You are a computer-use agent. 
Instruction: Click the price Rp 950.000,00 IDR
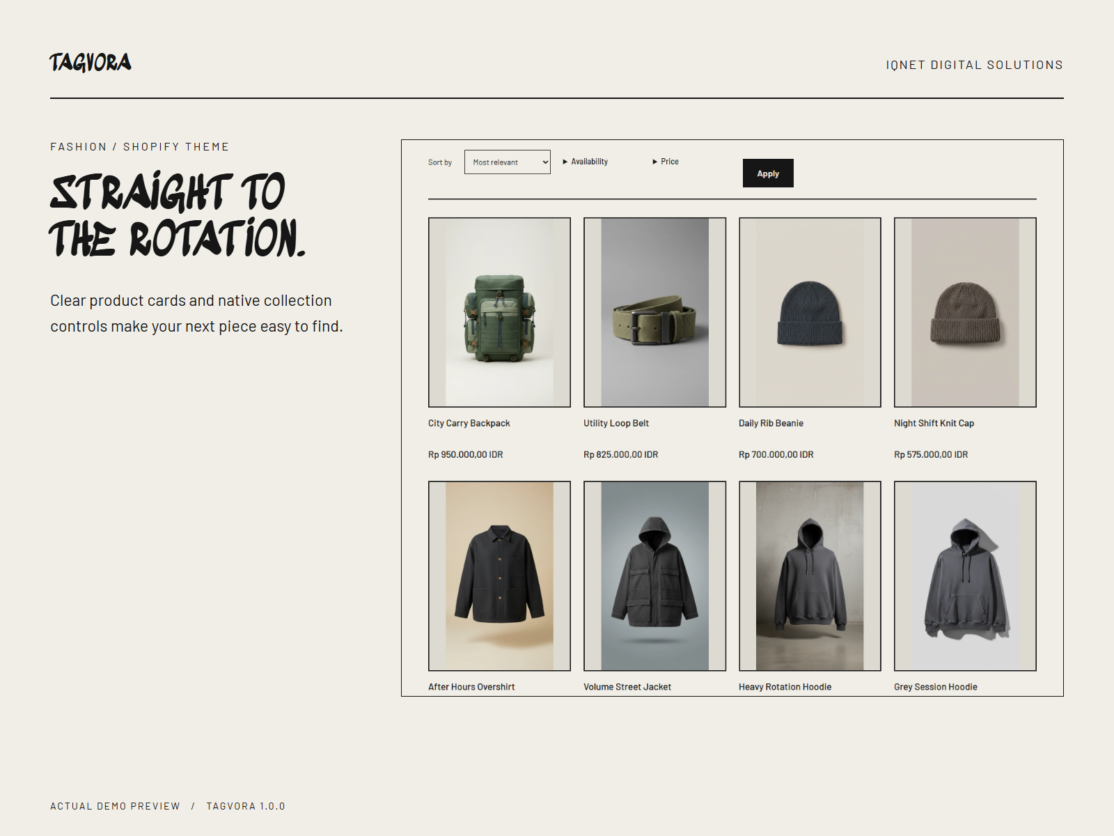point(465,454)
